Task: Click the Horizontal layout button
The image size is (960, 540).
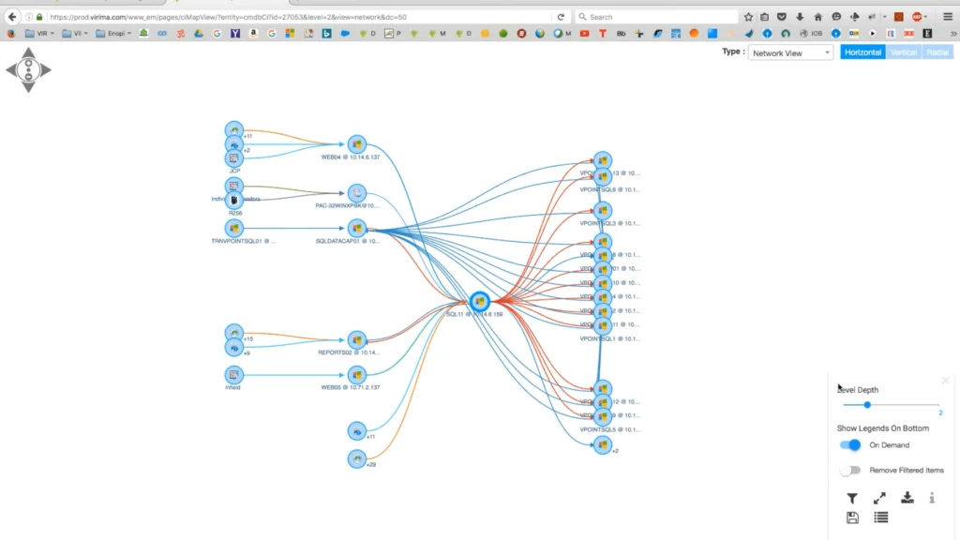Action: point(862,52)
